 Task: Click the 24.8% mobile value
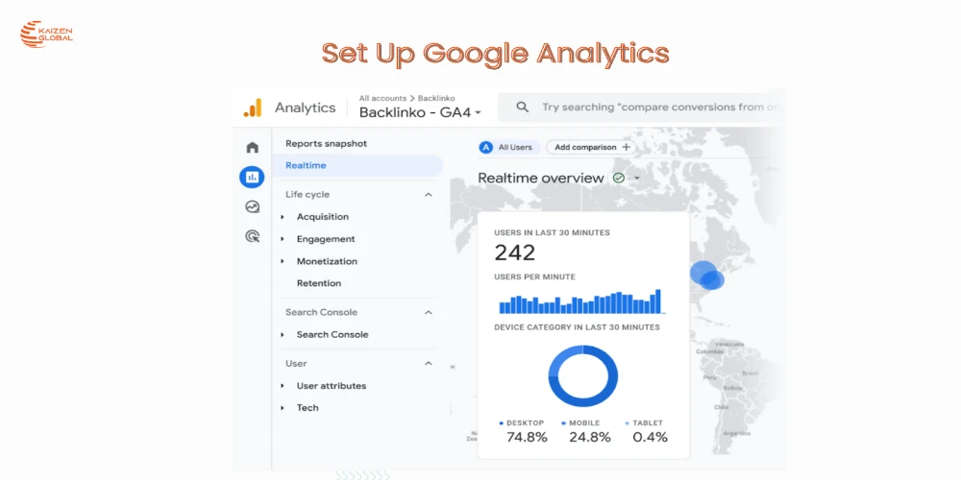(590, 437)
